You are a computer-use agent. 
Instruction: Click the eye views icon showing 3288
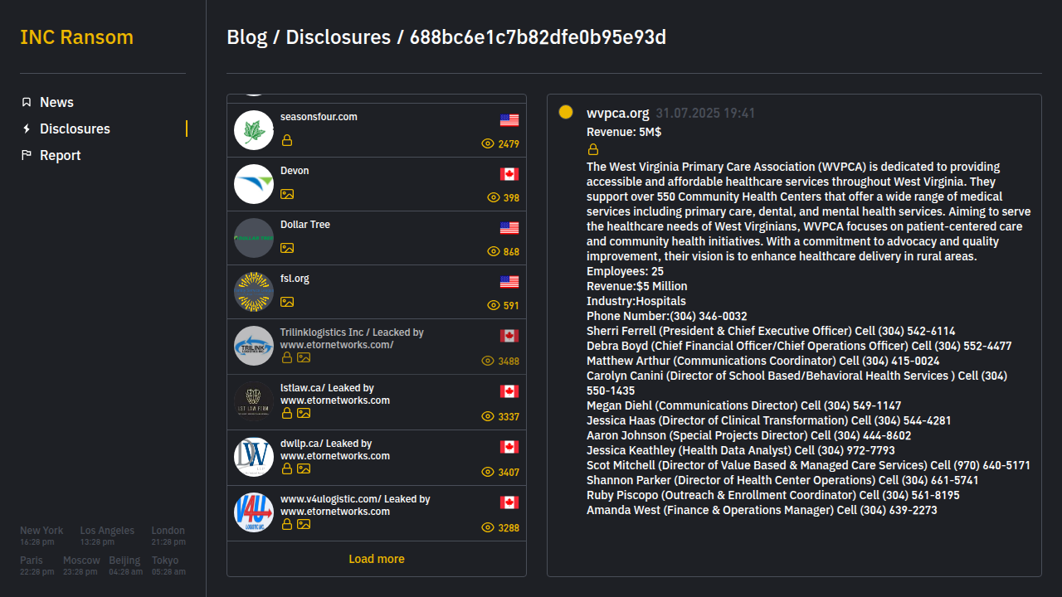[488, 527]
